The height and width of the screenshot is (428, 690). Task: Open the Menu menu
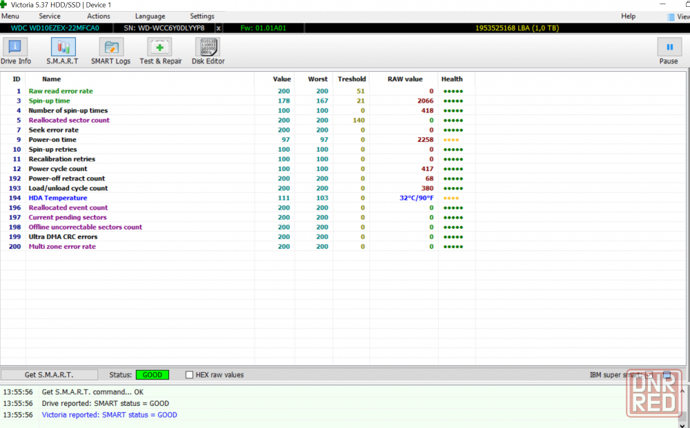click(10, 17)
